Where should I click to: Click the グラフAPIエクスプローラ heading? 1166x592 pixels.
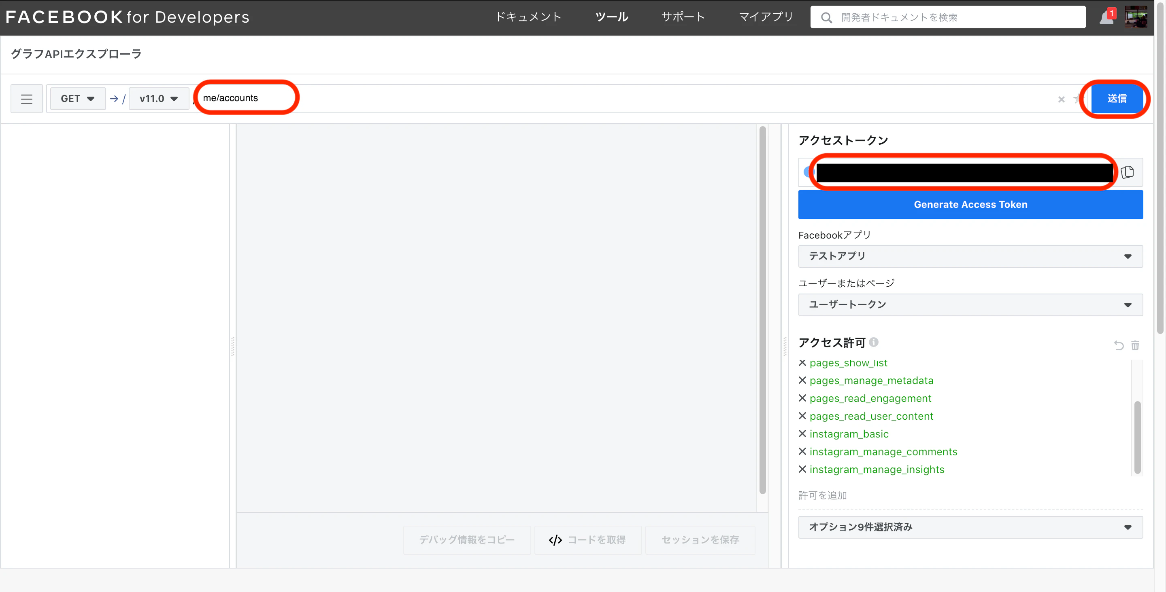pos(76,54)
